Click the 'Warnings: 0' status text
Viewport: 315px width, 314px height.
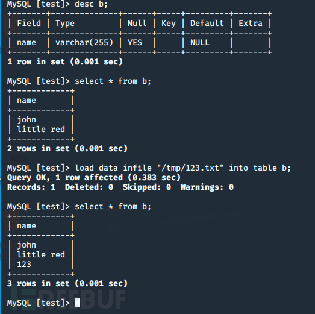tap(207, 187)
